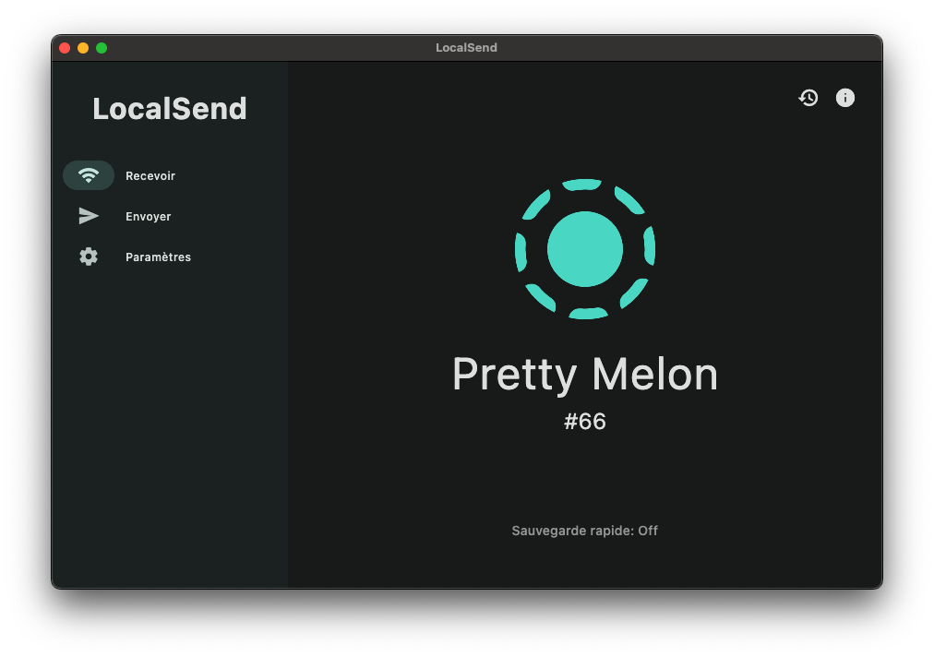Click the gear icon for Paramètres

pyautogui.click(x=89, y=257)
